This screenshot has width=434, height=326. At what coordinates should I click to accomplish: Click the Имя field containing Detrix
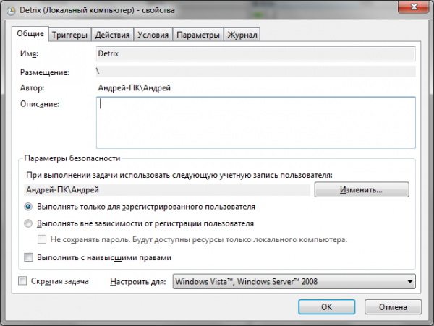click(256, 53)
